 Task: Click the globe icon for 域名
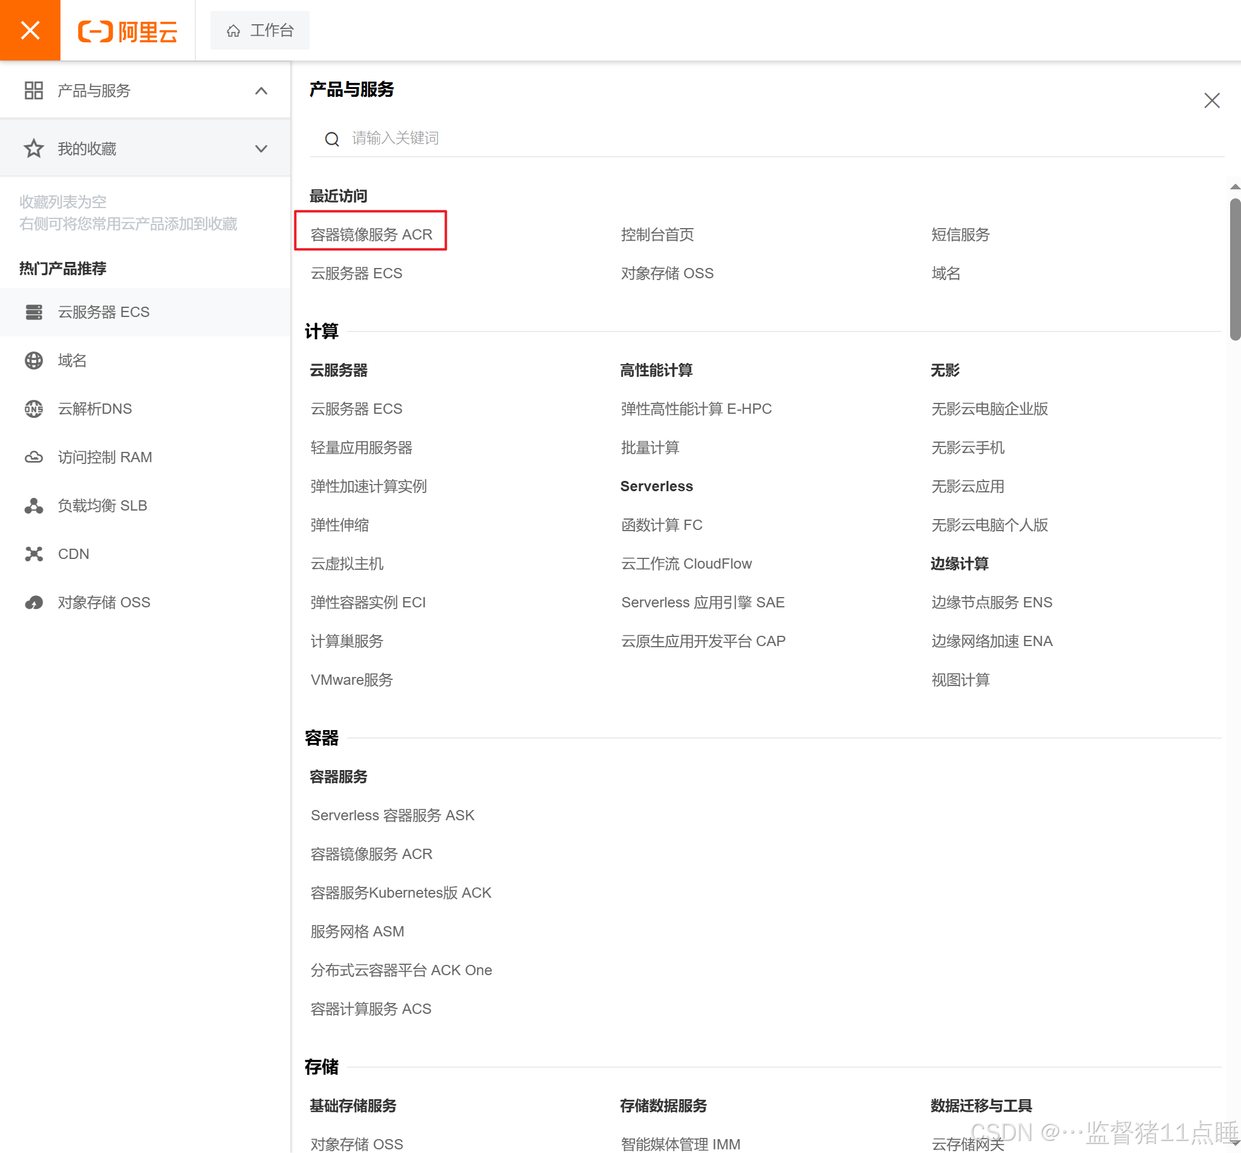(x=34, y=360)
